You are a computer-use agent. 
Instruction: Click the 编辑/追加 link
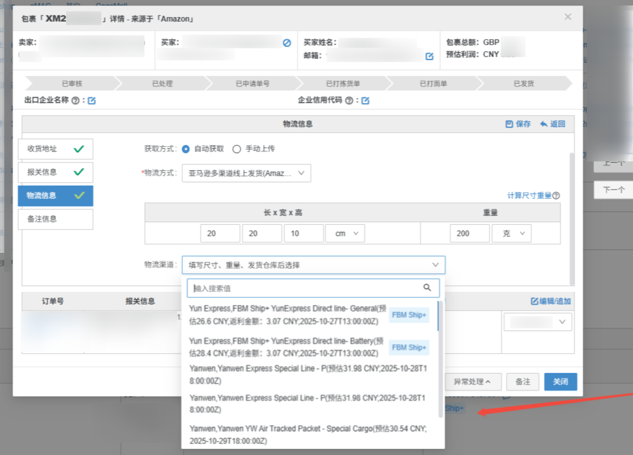(550, 301)
